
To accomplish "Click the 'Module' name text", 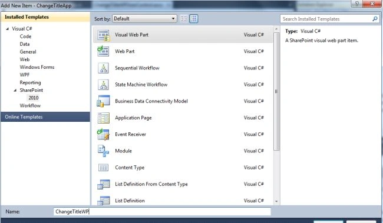I will point(123,151).
